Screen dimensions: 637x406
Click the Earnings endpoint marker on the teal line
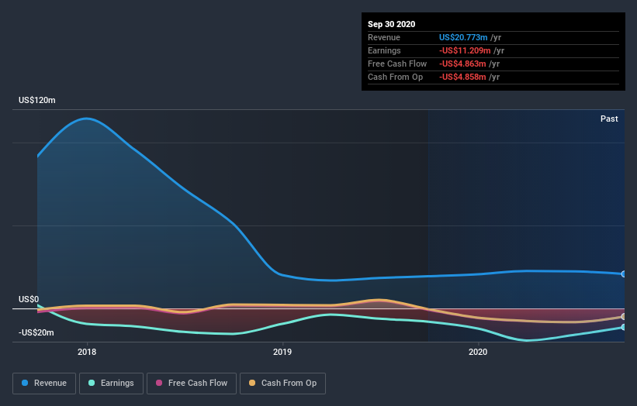623,327
